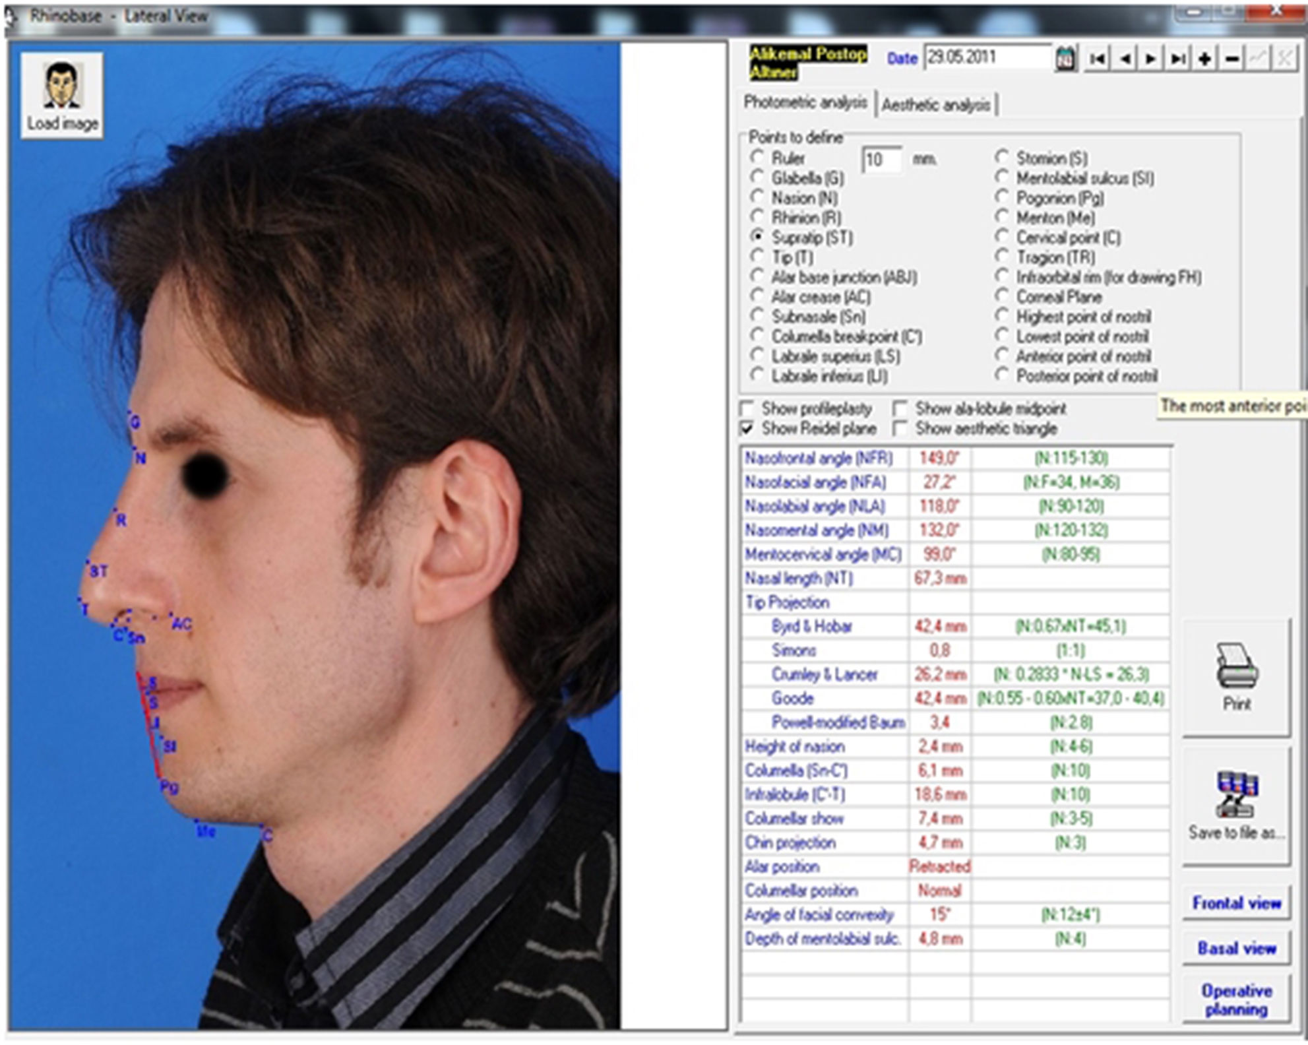Enable Show profileplasty checkbox
This screenshot has width=1308, height=1045.
(747, 408)
